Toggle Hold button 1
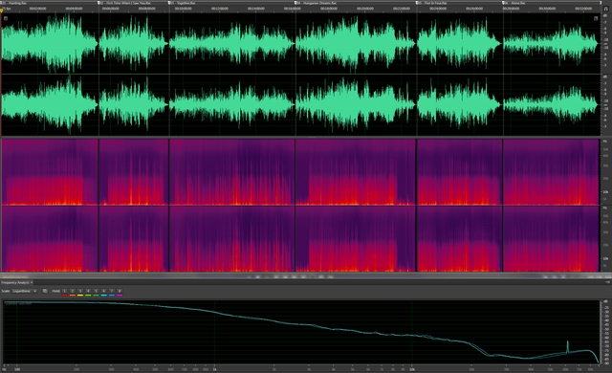The width and height of the screenshot is (612, 373). pos(64,291)
